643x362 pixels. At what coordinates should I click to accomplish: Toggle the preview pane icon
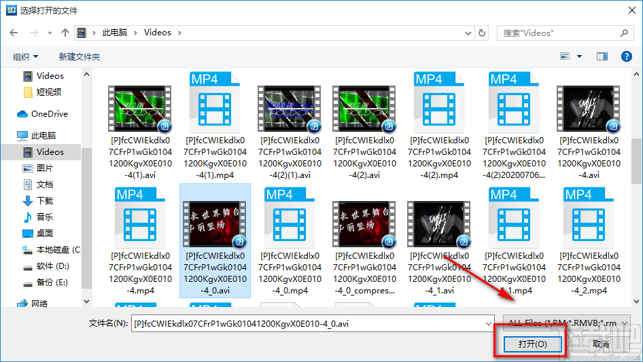coord(602,56)
